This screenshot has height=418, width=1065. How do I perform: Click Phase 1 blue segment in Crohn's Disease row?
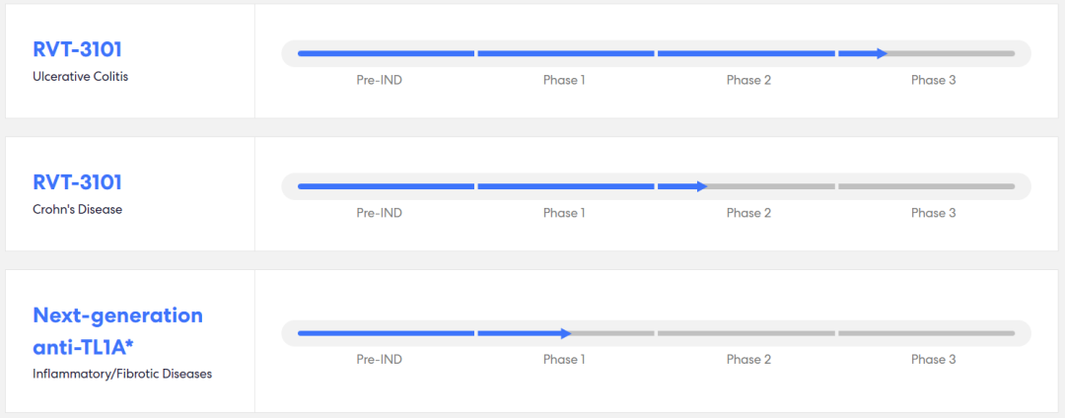tap(566, 186)
